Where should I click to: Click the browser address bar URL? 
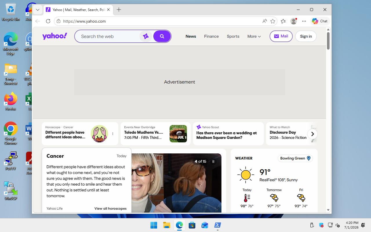pyautogui.click(x=84, y=21)
